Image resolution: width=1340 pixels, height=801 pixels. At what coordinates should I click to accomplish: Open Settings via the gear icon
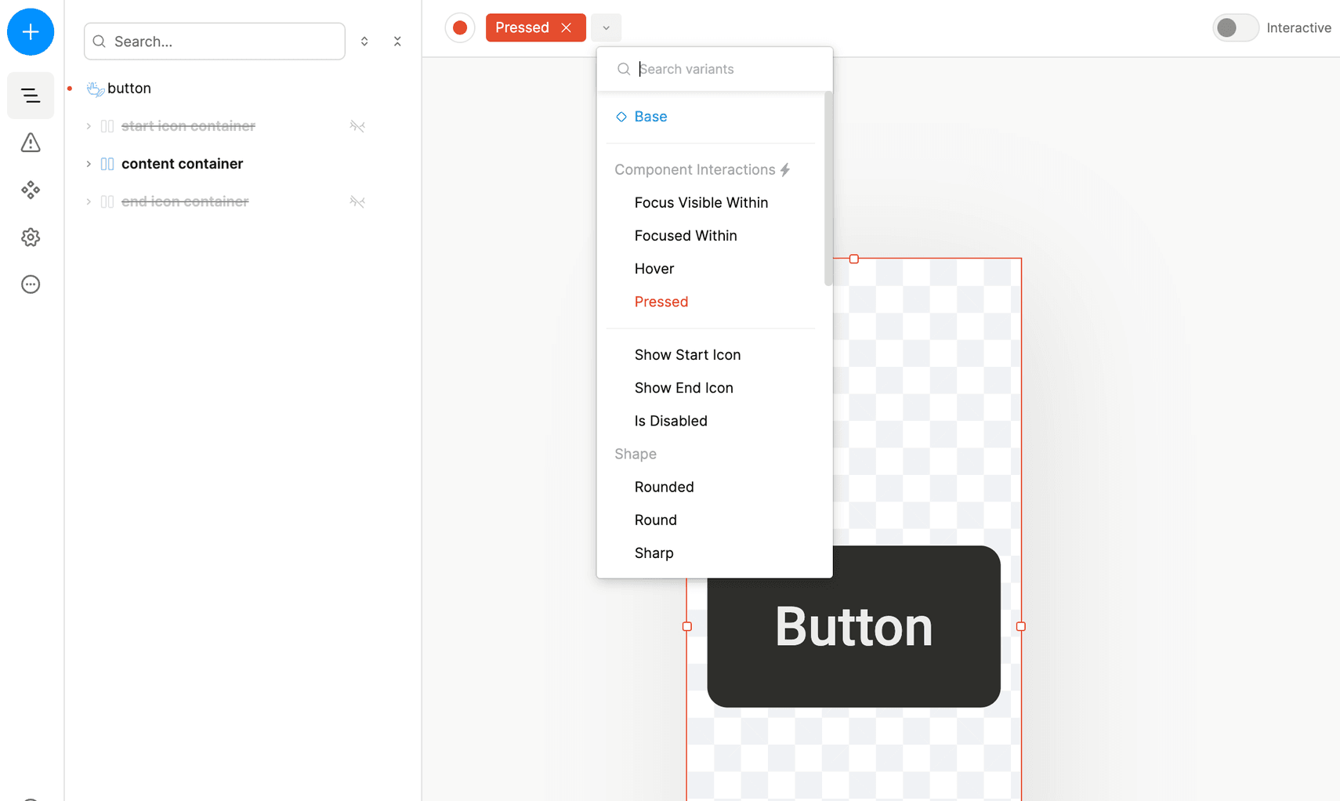30,237
